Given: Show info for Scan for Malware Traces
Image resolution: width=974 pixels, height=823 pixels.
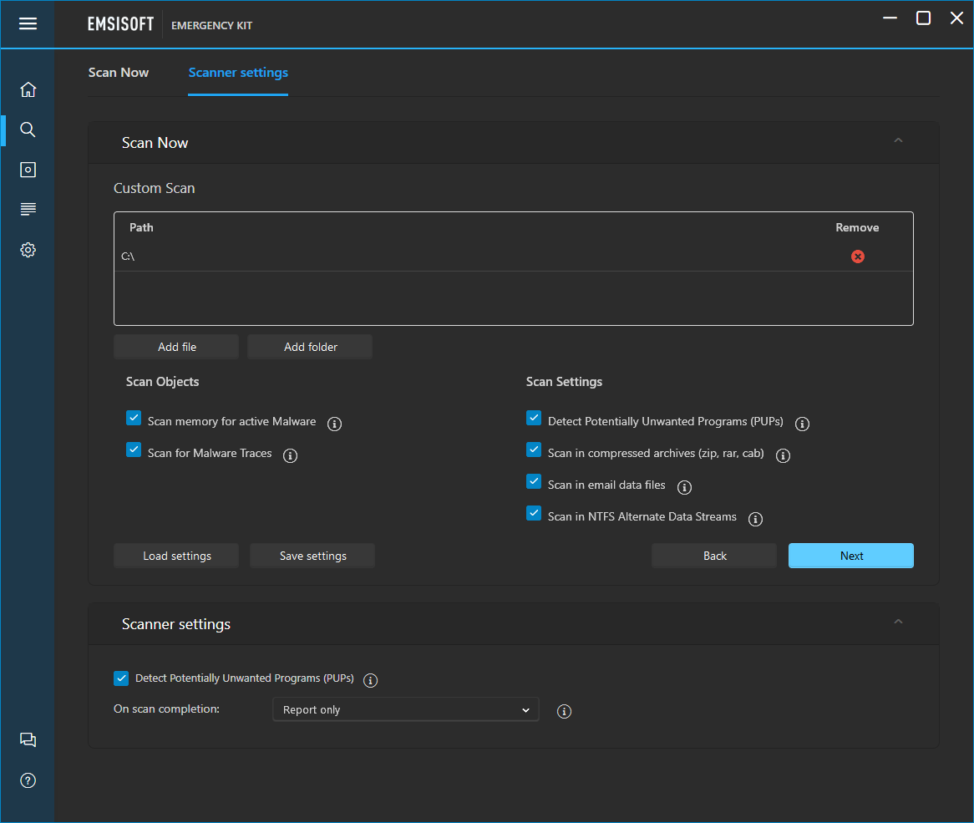Looking at the screenshot, I should (290, 455).
